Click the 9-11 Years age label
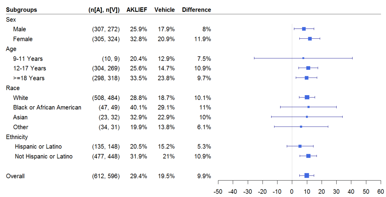Image resolution: width=386 pixels, height=197 pixels. [28, 59]
